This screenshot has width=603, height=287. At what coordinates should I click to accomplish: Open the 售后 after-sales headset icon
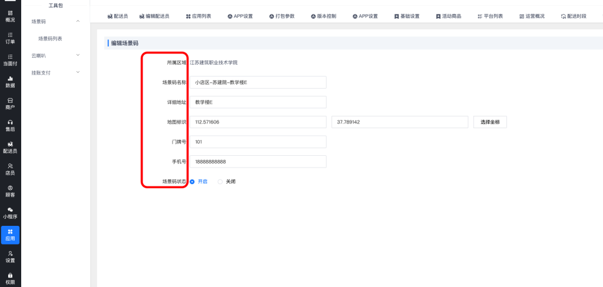click(10, 125)
